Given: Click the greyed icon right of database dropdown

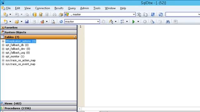Looking at the screenshot, I should (x=103, y=21).
